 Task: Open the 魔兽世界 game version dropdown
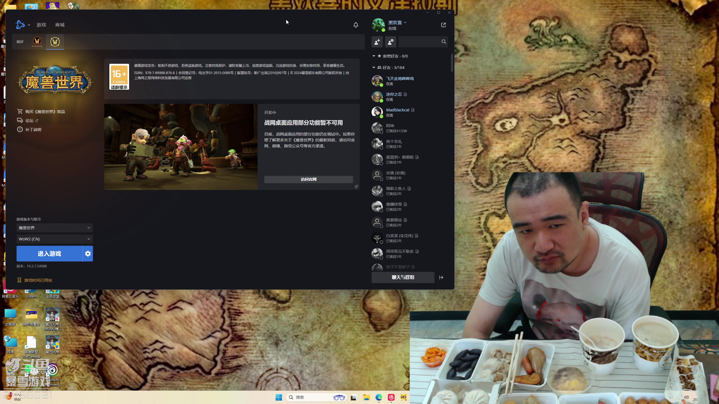pyautogui.click(x=54, y=228)
